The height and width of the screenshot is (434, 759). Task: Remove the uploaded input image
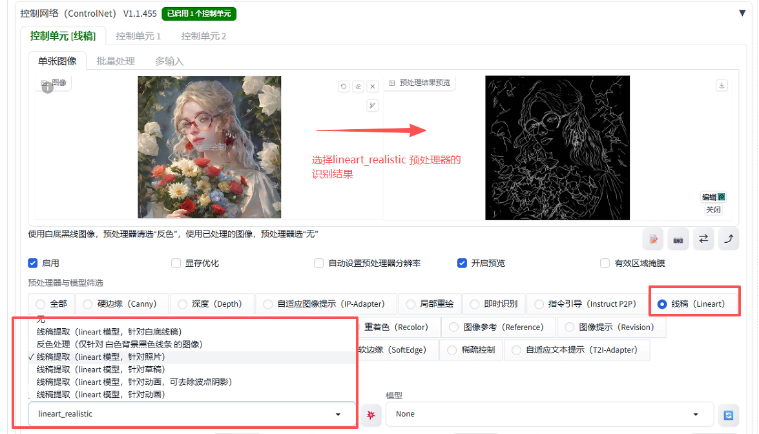point(372,87)
